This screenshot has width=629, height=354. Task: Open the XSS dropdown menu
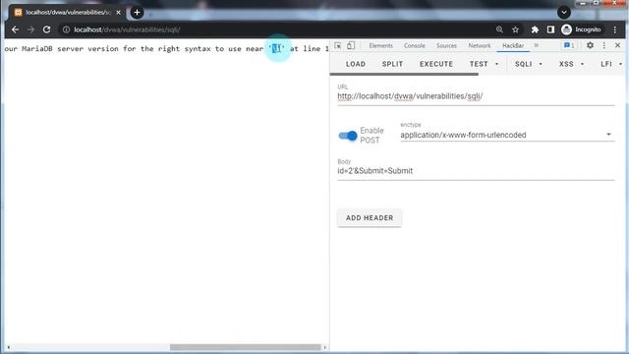571,64
